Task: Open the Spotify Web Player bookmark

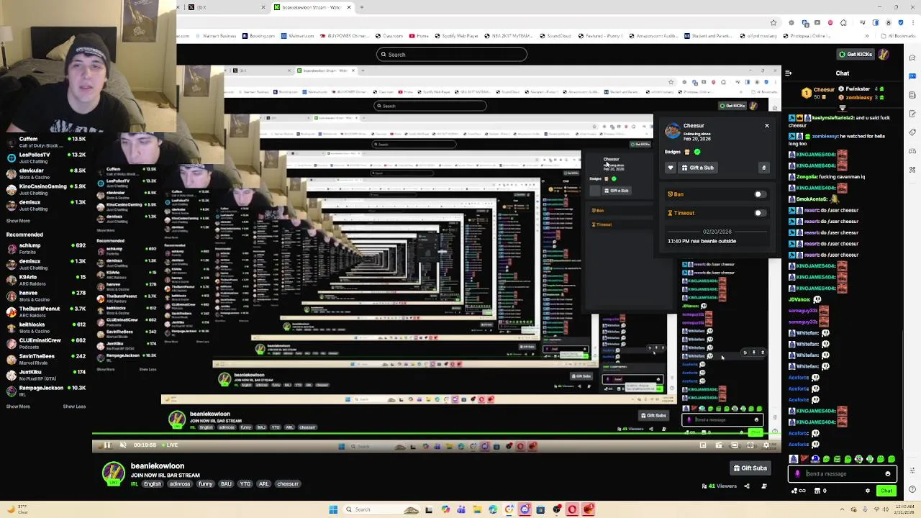Action: (456, 36)
